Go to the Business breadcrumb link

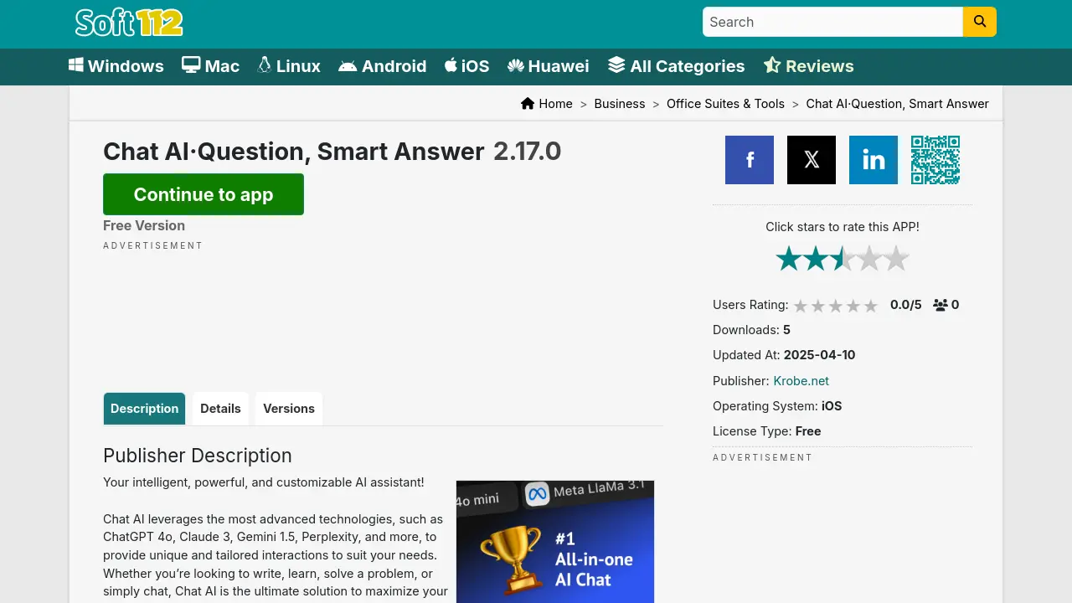[620, 104]
